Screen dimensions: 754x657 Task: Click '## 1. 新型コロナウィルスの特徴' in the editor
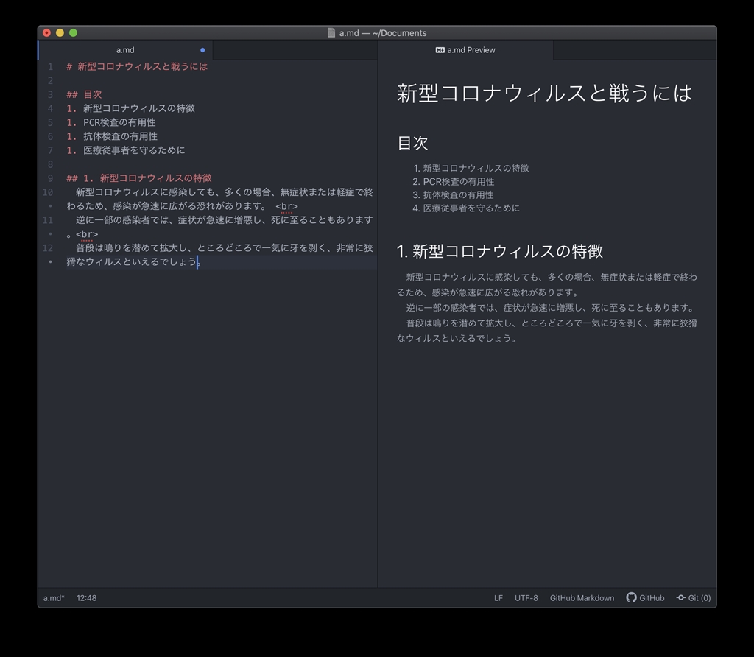pyautogui.click(x=139, y=178)
